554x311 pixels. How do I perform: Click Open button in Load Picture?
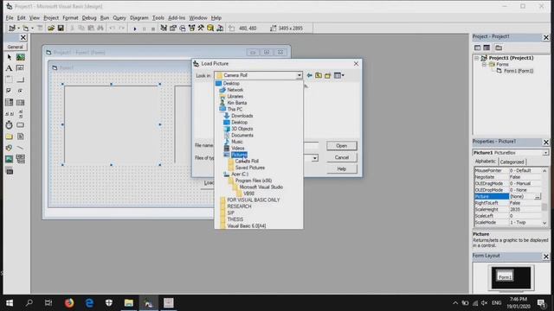tap(341, 146)
